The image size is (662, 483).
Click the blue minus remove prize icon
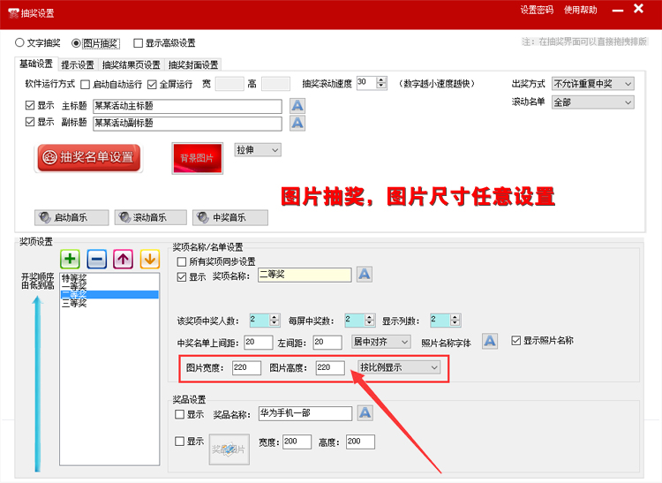(97, 259)
